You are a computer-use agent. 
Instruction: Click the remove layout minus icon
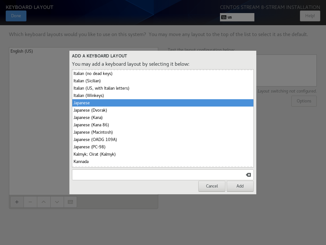30,202
